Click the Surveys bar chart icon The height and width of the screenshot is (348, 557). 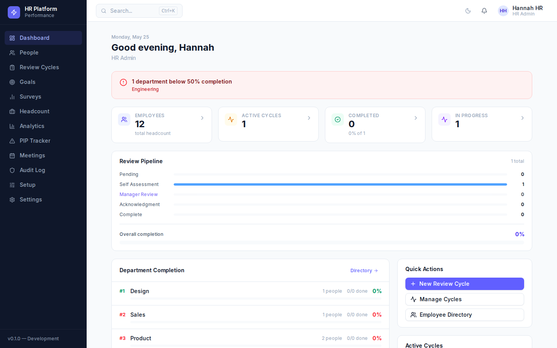(12, 97)
